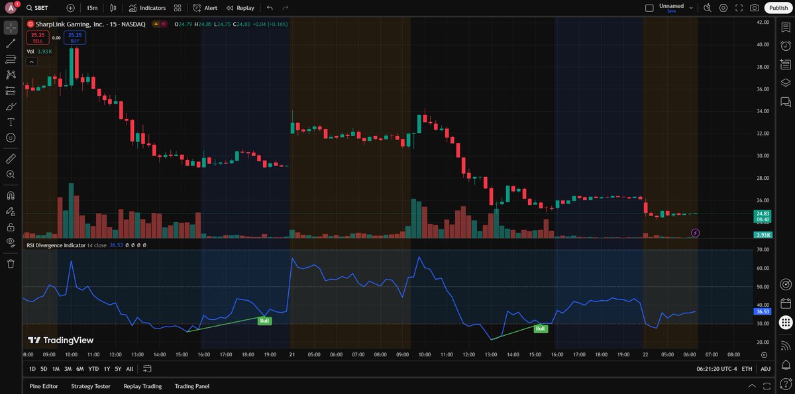Click the red 25.25 SELL button
This screenshot has height=394, width=795.
coord(37,37)
